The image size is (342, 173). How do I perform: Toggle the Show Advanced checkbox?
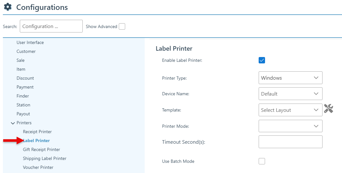pos(122,26)
